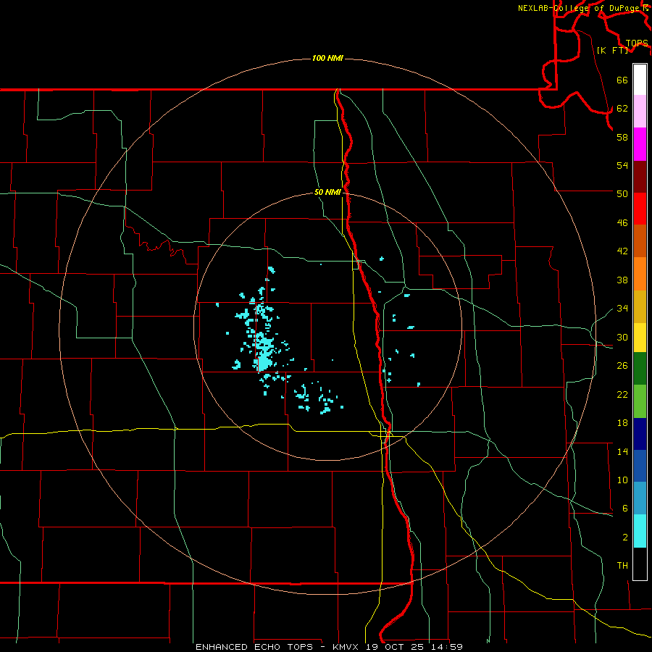The width and height of the screenshot is (652, 652).
Task: Click the legend value "54"
Action: pyautogui.click(x=622, y=165)
